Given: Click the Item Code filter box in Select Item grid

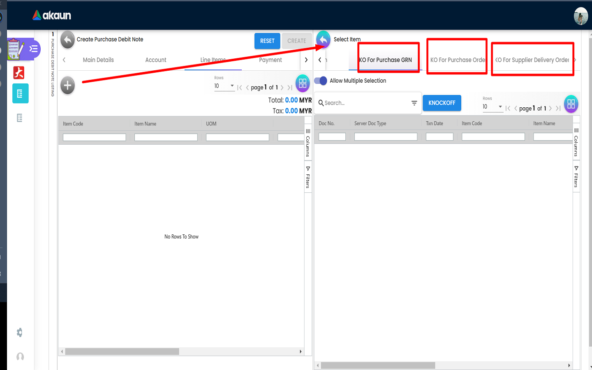Looking at the screenshot, I should pyautogui.click(x=493, y=136).
